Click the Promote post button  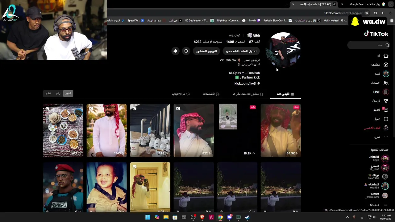coord(206,51)
